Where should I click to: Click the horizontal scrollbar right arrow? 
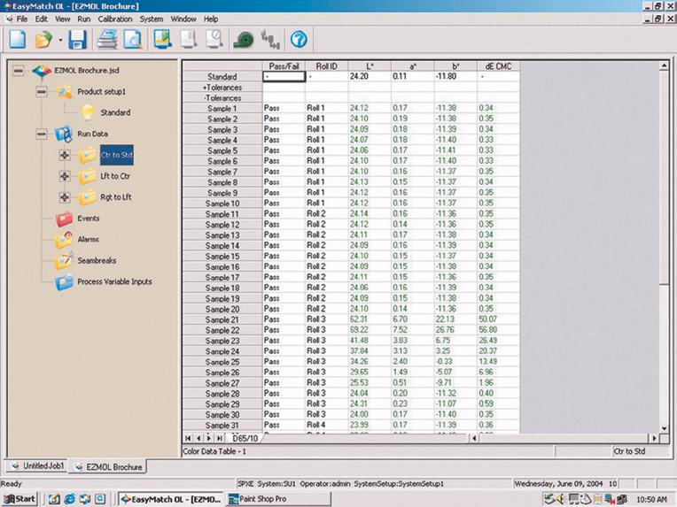[x=654, y=438]
